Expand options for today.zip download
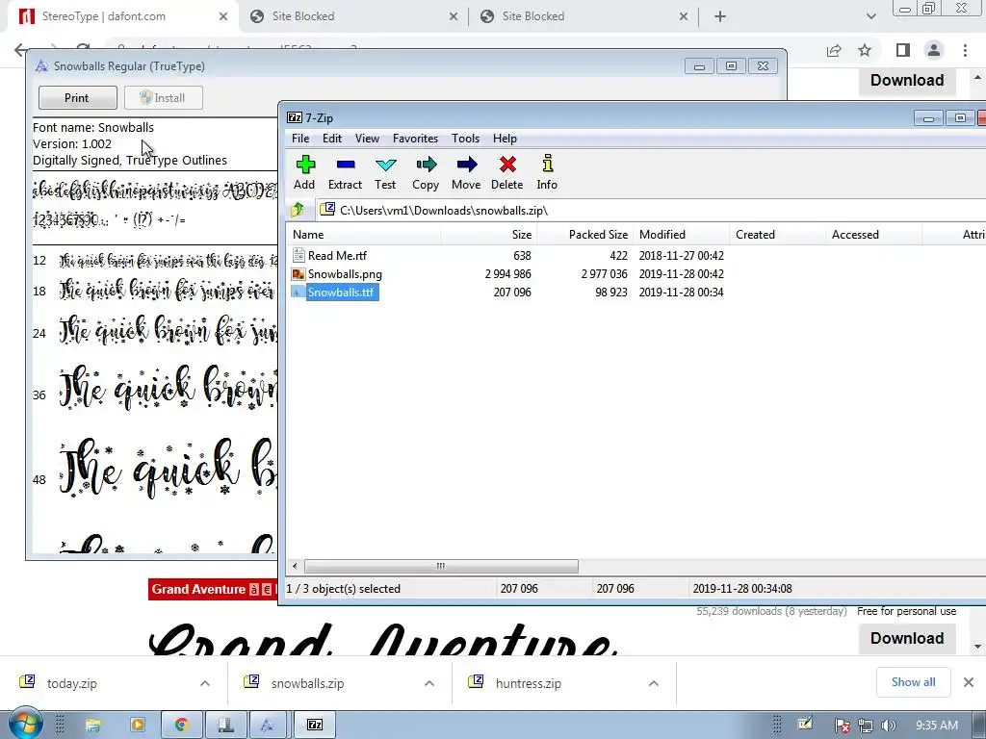This screenshot has height=739, width=986. (x=205, y=684)
